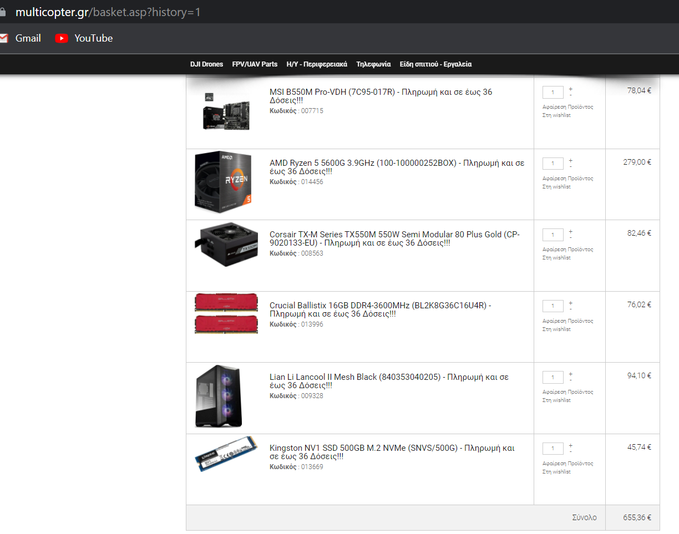The width and height of the screenshot is (679, 534).
Task: Decrease AMD Ryzen 5 quantity with minus
Action: tap(570, 166)
